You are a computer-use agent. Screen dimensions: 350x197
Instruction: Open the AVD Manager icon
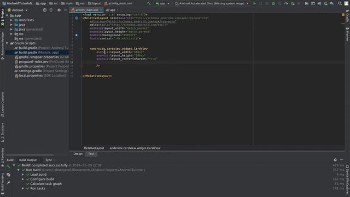326,4
